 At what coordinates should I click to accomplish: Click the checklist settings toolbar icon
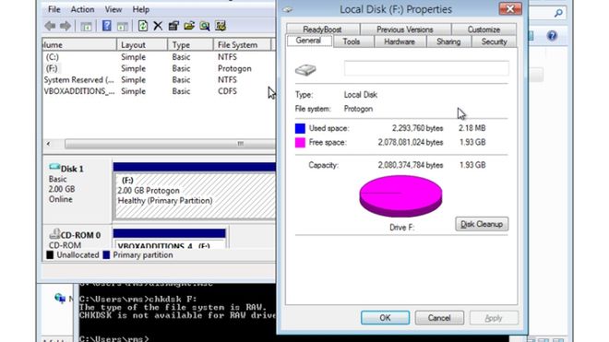(x=221, y=26)
